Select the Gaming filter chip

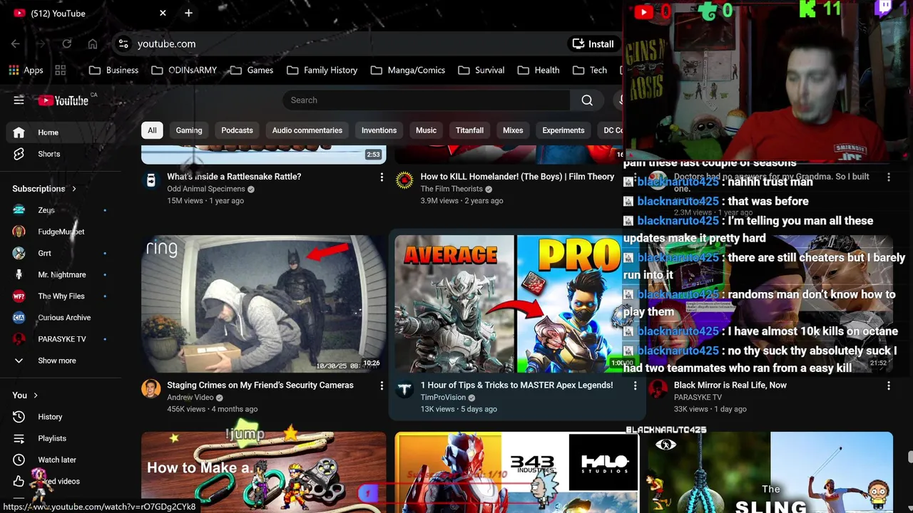(189, 130)
